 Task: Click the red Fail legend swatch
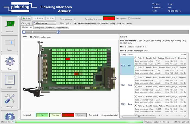click(68, 115)
